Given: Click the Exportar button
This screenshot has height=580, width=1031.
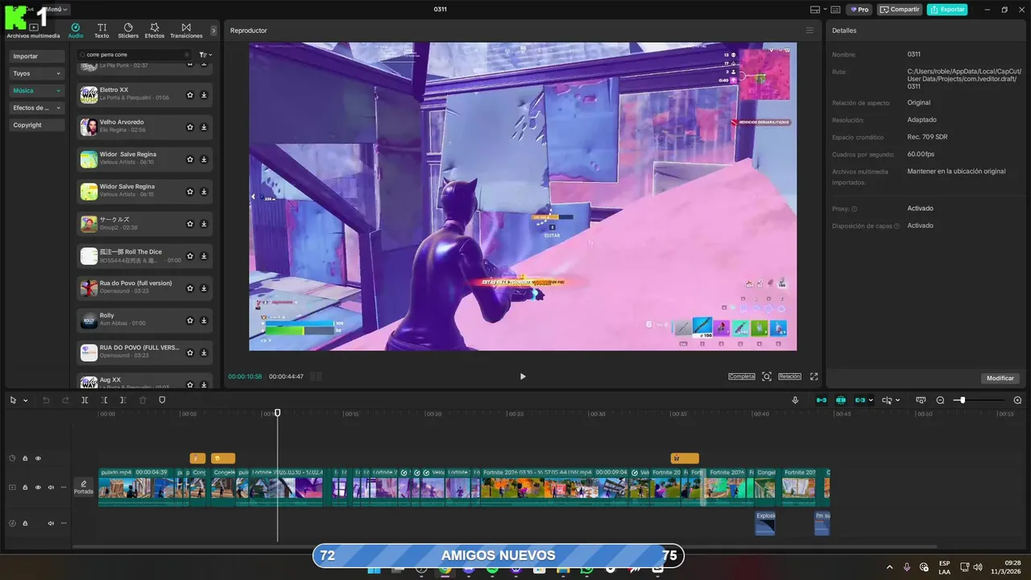Looking at the screenshot, I should point(947,10).
